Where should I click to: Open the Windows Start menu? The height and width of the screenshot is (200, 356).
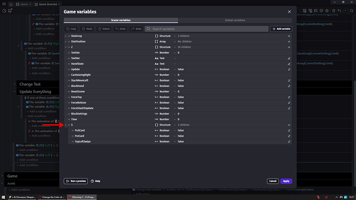click(x=3, y=197)
